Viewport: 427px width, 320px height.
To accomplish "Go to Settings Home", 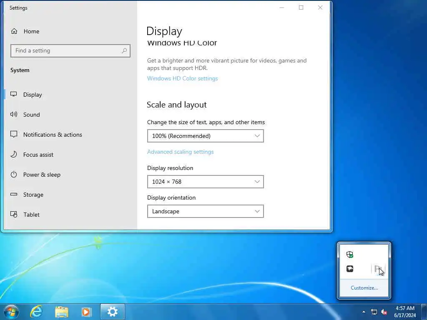I will pyautogui.click(x=25, y=31).
